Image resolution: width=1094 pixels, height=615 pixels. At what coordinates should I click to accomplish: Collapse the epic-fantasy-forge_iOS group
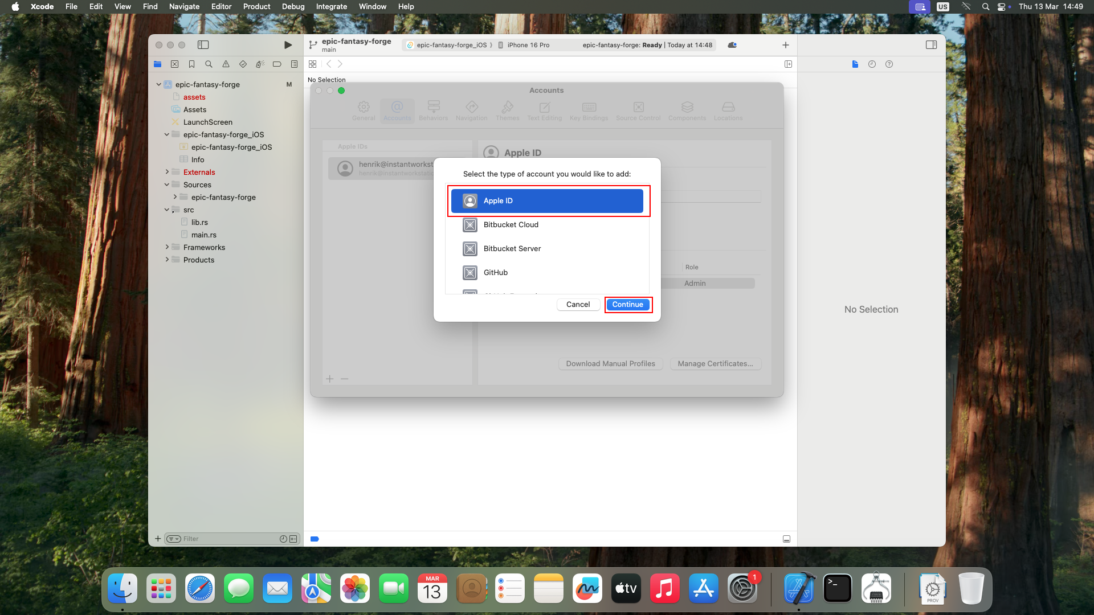tap(166, 134)
